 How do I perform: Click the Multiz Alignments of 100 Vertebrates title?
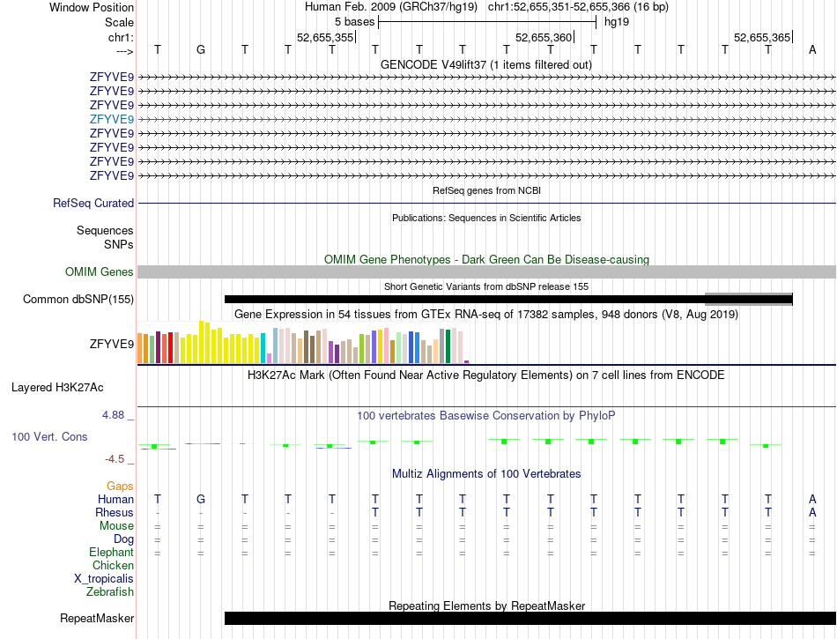(x=486, y=473)
